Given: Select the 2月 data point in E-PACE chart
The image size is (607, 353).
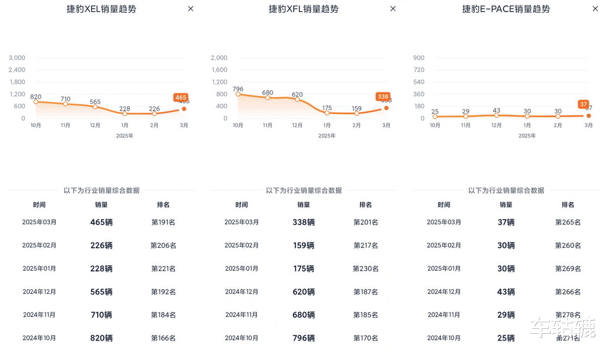Looking at the screenshot, I should coord(558,116).
